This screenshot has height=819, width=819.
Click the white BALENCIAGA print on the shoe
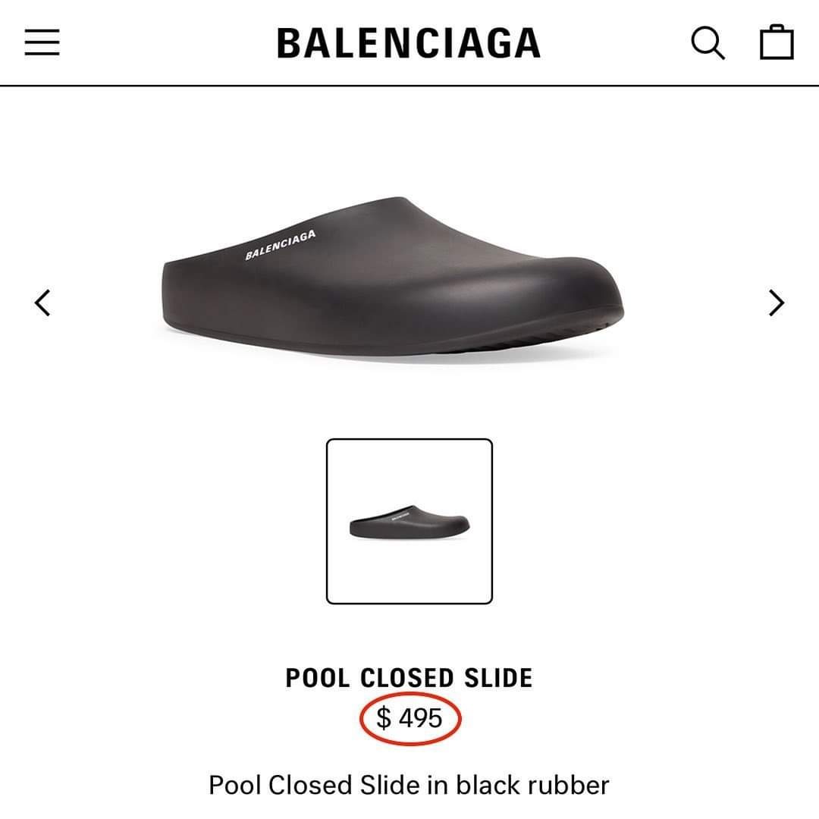[281, 244]
